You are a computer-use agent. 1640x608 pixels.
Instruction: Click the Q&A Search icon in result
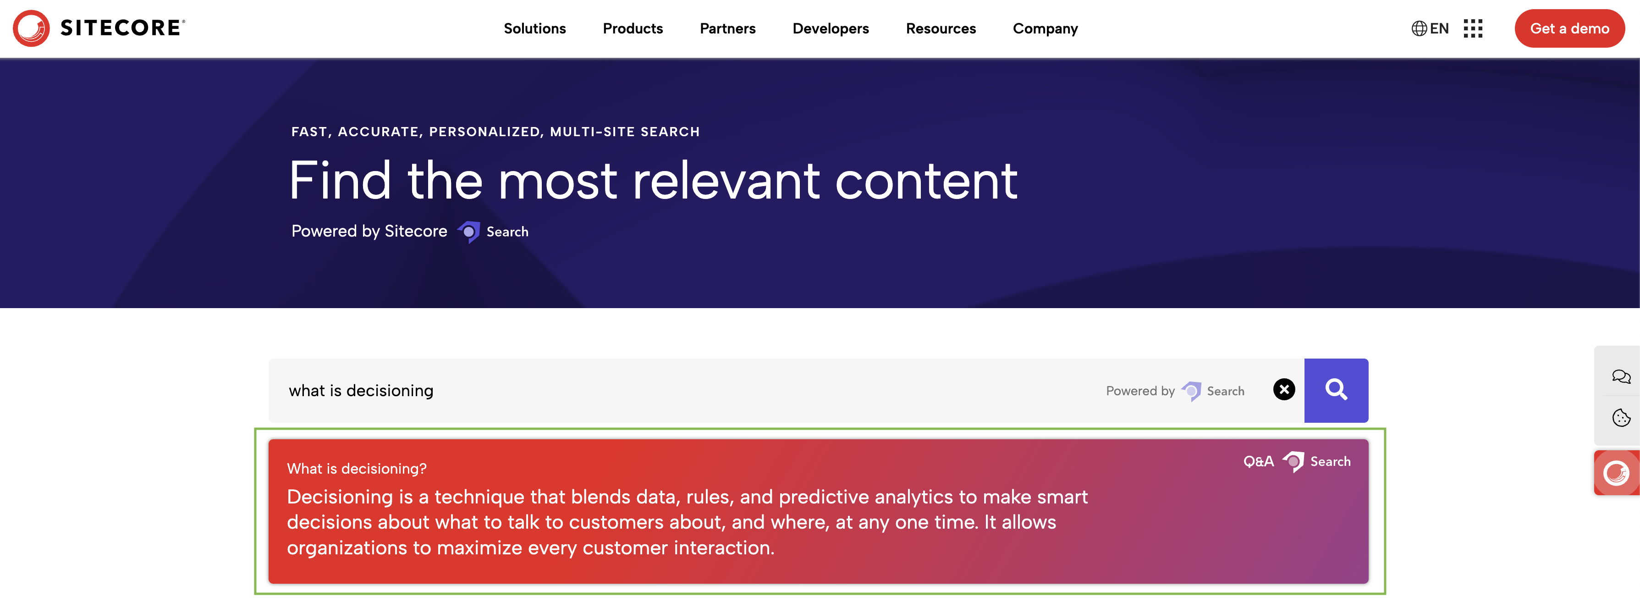(1294, 460)
